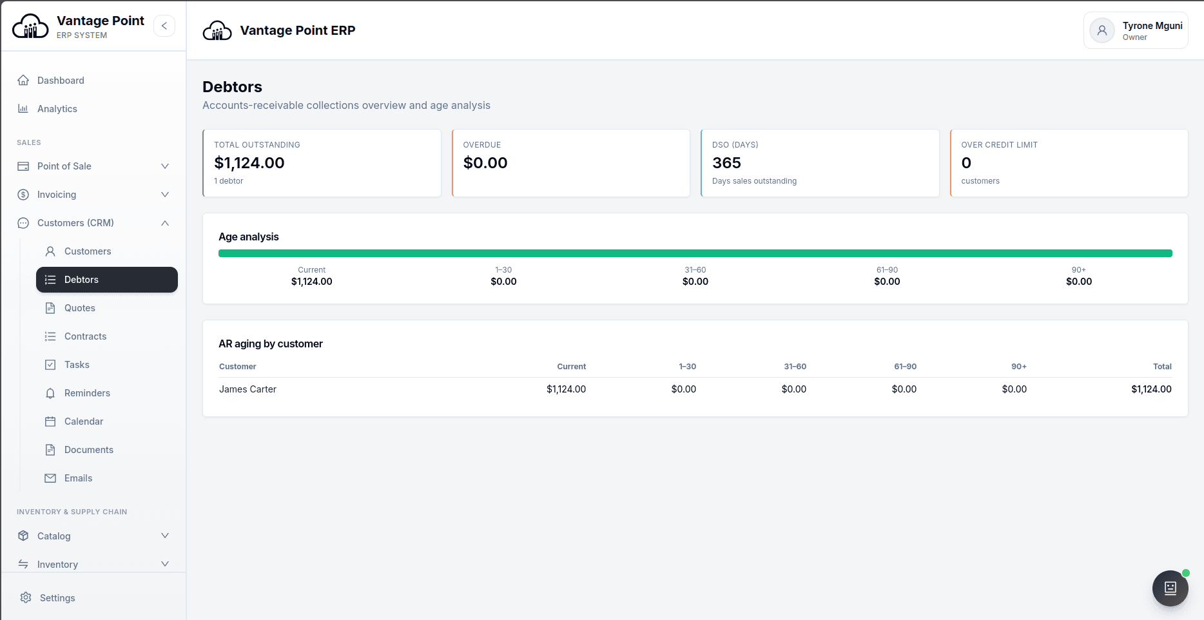The height and width of the screenshot is (620, 1204).
Task: Open Documents in the sidebar
Action: point(107,450)
